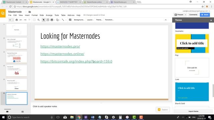Click the new slide plus button
This screenshot has height=120, width=214.
point(10,20)
